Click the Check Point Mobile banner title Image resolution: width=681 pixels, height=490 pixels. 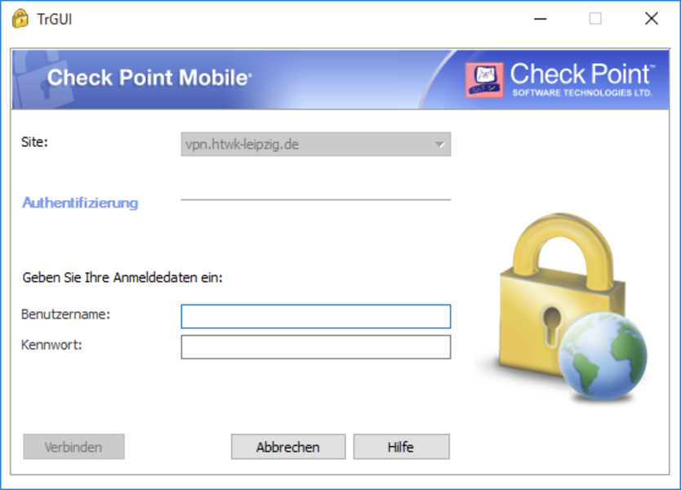149,78
